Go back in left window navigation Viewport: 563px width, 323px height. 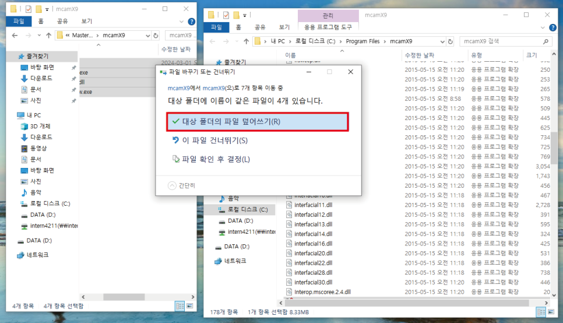coord(15,35)
